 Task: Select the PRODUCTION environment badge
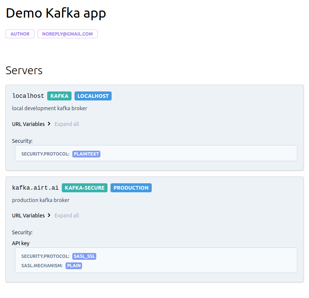[x=131, y=187]
